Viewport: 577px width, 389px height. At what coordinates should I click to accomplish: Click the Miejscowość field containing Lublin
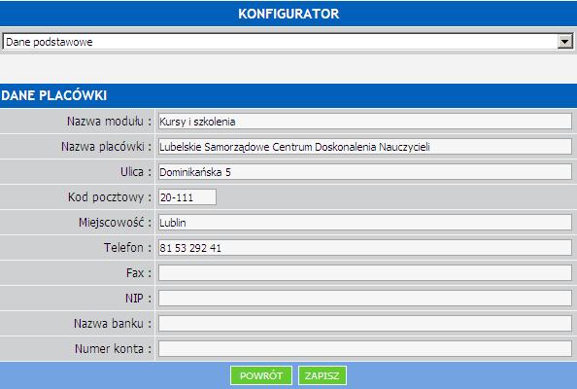364,223
